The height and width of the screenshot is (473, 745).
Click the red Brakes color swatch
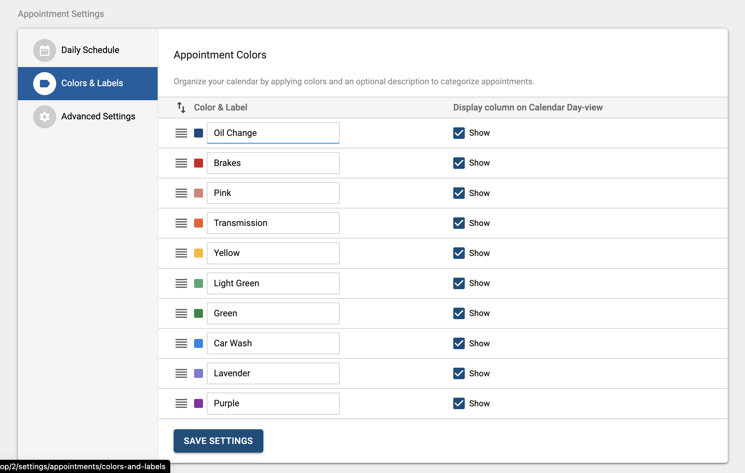click(199, 163)
